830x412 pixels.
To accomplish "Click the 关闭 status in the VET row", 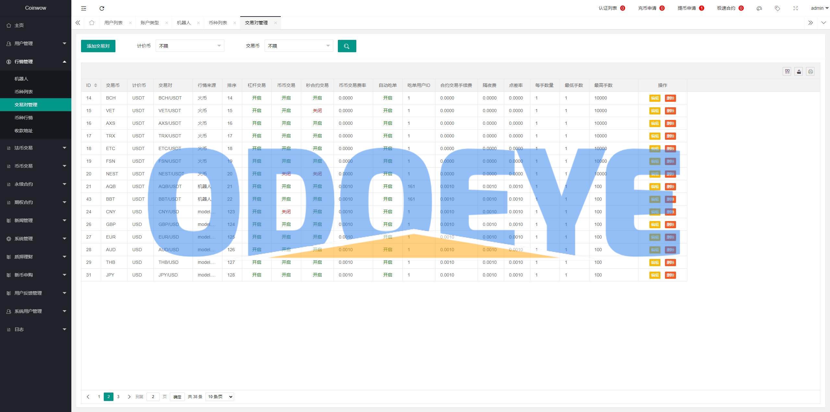I will pyautogui.click(x=317, y=111).
